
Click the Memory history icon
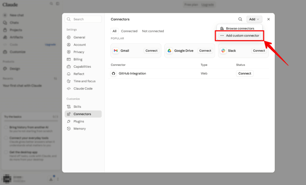[x=69, y=129]
